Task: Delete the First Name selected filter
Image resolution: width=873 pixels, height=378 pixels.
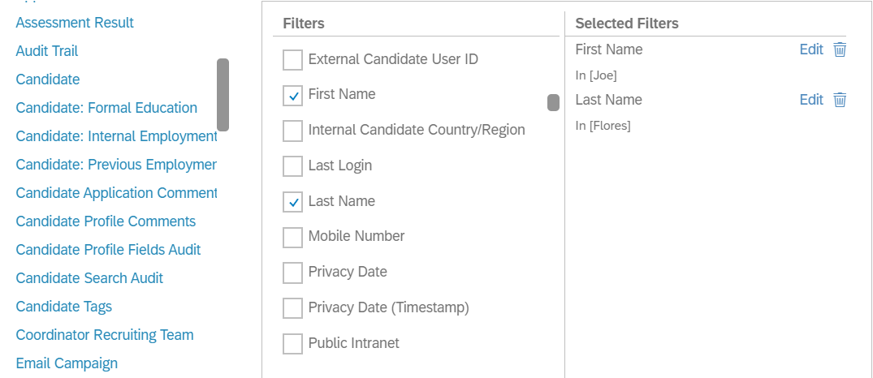Action: 840,49
